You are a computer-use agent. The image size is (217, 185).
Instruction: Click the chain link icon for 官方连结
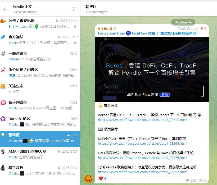tap(3, 37)
